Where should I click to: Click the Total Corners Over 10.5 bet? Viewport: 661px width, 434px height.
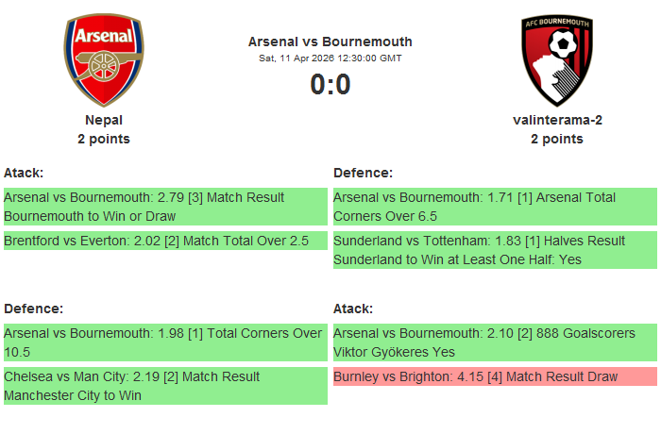(165, 342)
